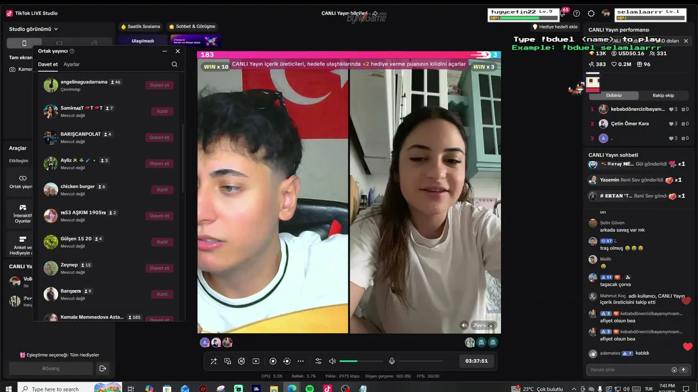Select the mobile portrait layout option
Image resolution: width=698 pixels, height=392 pixels.
point(24,43)
